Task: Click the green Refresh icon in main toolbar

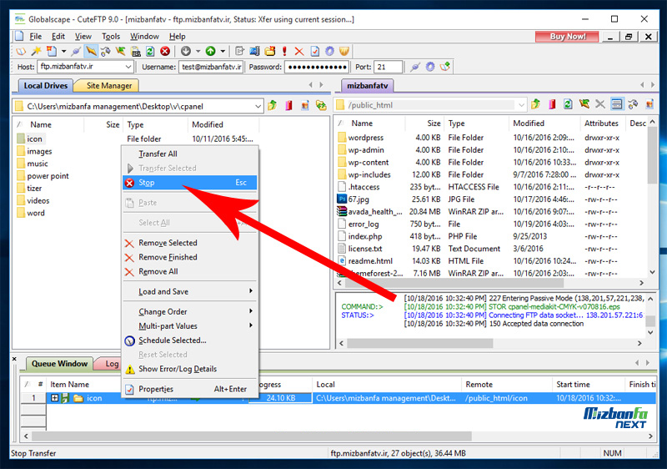Action: coord(150,52)
